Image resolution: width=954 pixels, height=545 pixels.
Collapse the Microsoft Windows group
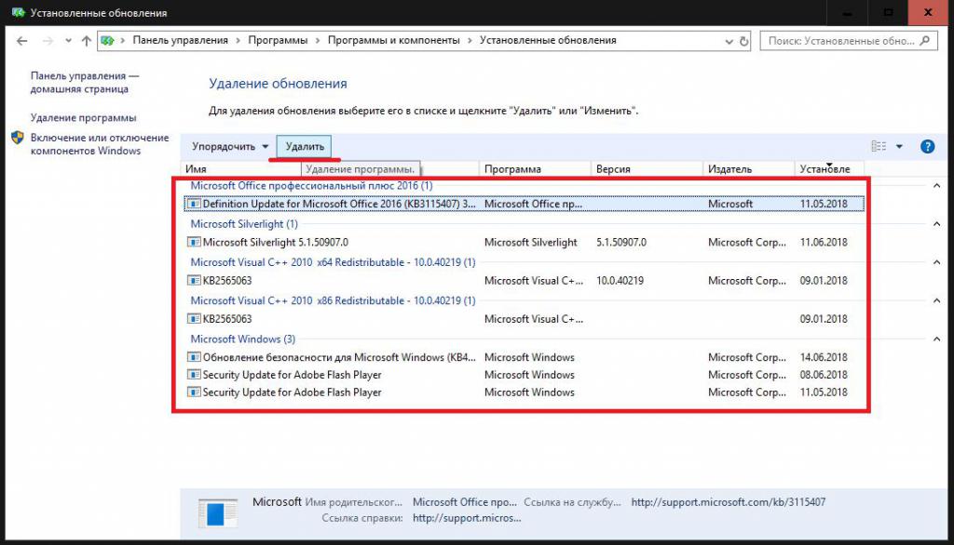click(x=937, y=339)
